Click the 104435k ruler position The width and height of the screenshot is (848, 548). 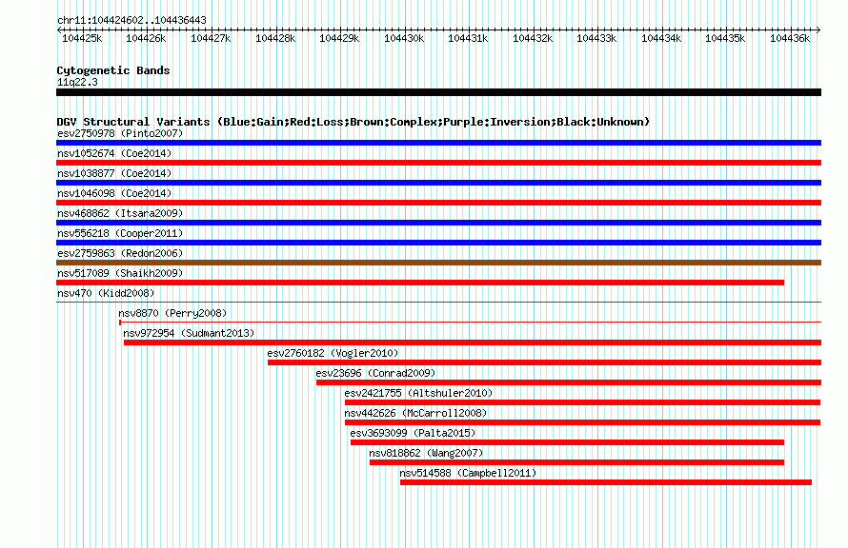click(725, 38)
